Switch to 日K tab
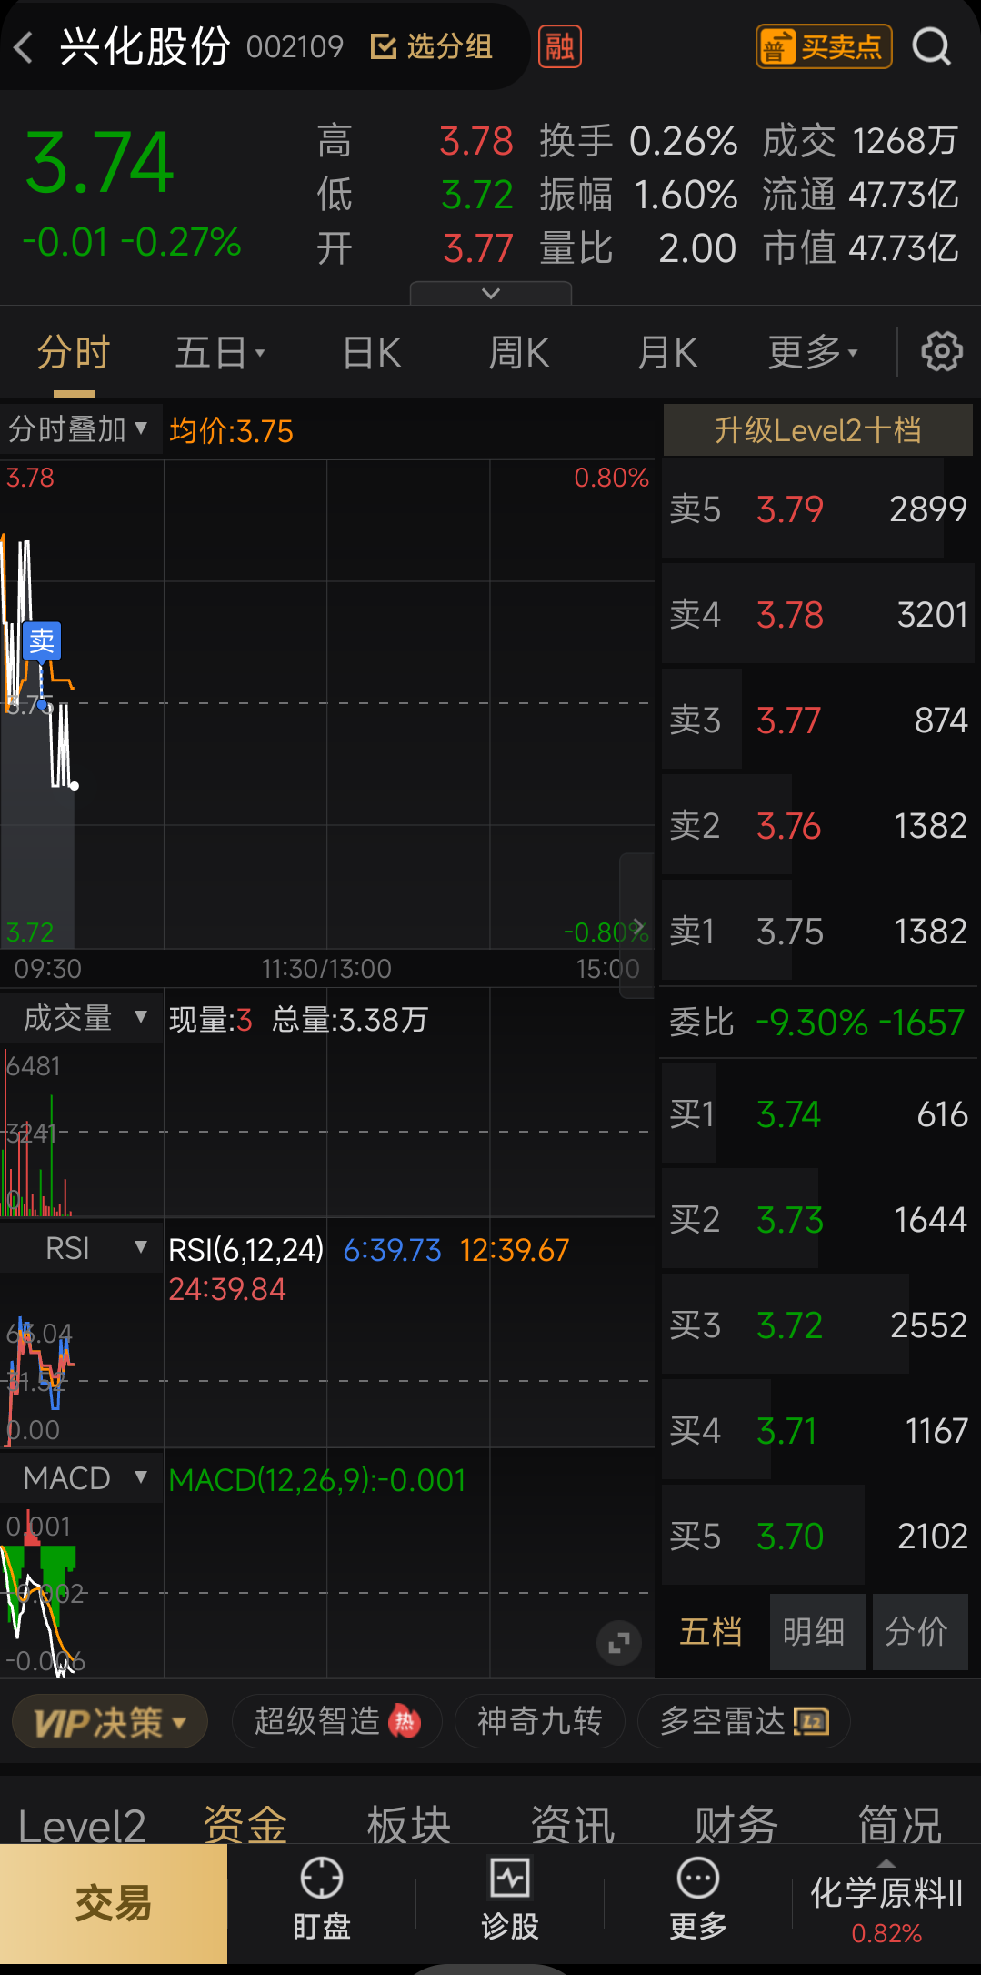Viewport: 981px width, 1975px height. click(x=372, y=353)
